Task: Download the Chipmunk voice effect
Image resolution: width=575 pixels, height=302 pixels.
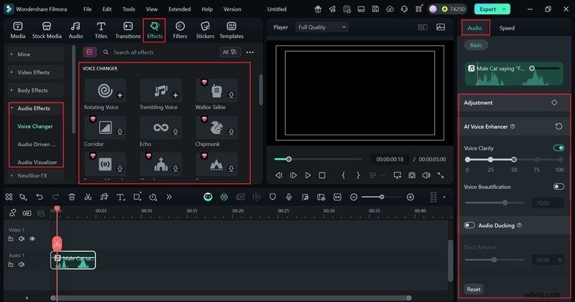Action: pyautogui.click(x=233, y=132)
